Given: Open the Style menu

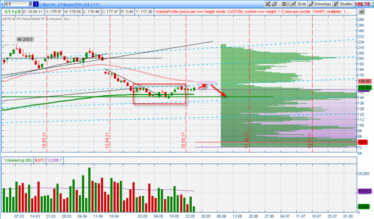Looking at the screenshot, I should (298, 4).
